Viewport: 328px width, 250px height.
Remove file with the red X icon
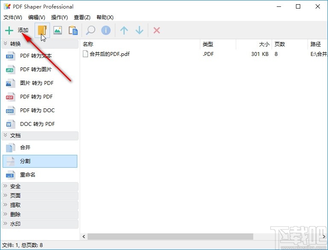[157, 30]
